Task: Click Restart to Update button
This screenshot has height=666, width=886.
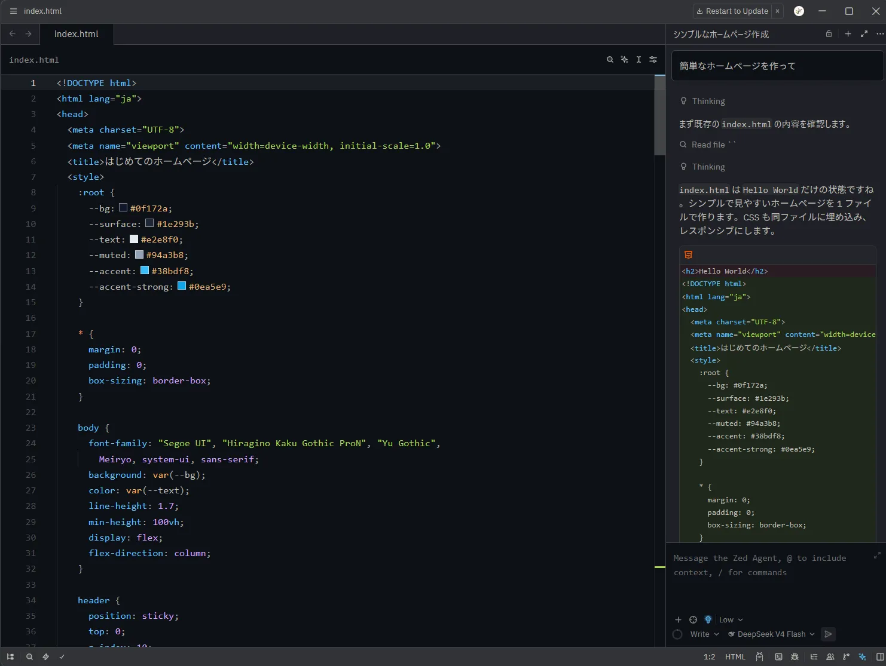Action: click(x=732, y=11)
